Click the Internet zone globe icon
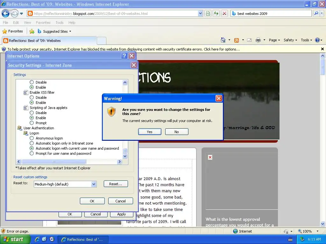The image size is (326, 244). pos(235,231)
